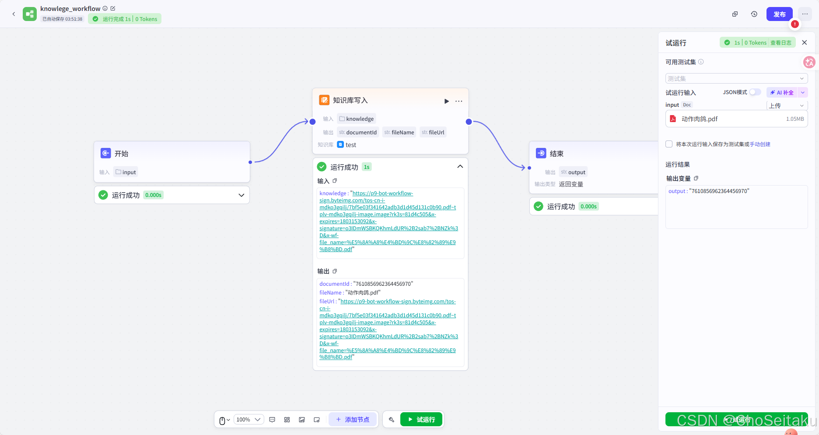This screenshot has width=819, height=435.
Task: Click the 运行完成 1s status badge
Action: [125, 19]
